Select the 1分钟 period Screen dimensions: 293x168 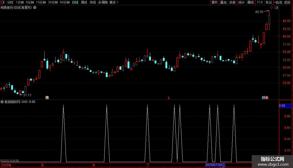[20, 2]
